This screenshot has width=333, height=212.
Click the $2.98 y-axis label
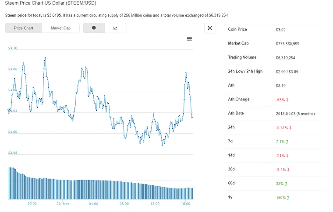[x=13, y=153]
